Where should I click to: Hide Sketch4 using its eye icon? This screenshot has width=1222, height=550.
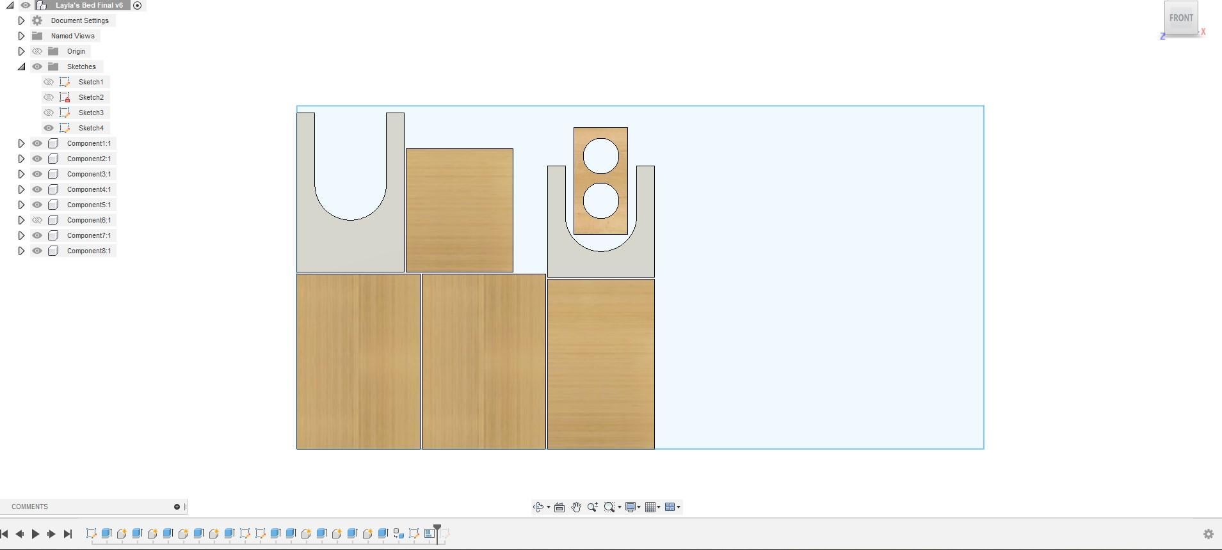[49, 128]
